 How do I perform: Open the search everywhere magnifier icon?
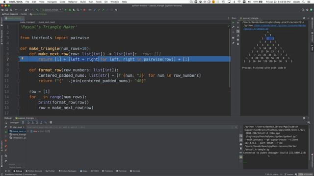tap(303, 10)
